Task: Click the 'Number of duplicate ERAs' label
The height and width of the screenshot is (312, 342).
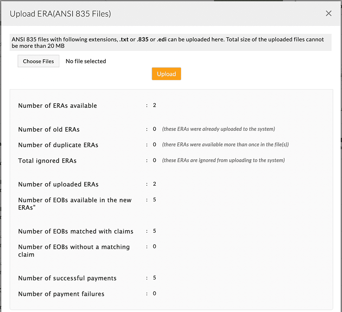Action: [58, 145]
